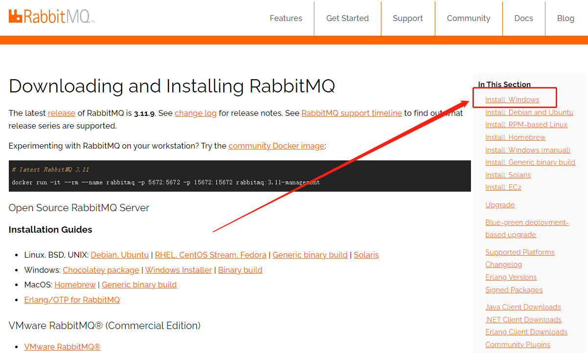
Task: Open the Docs navigation item
Action: tap(523, 18)
